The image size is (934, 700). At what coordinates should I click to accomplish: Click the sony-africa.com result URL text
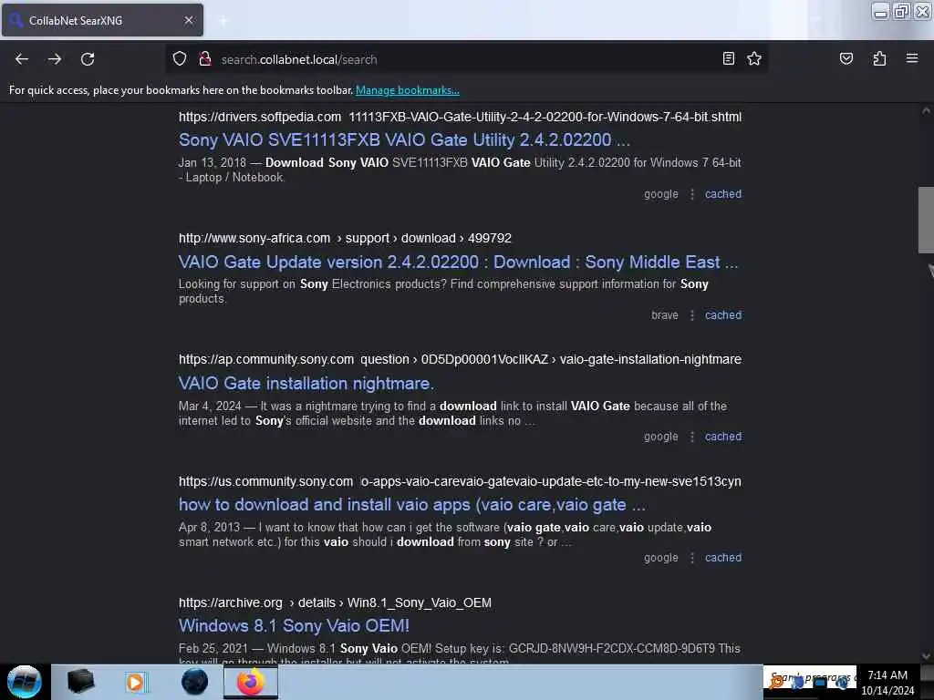click(x=345, y=238)
